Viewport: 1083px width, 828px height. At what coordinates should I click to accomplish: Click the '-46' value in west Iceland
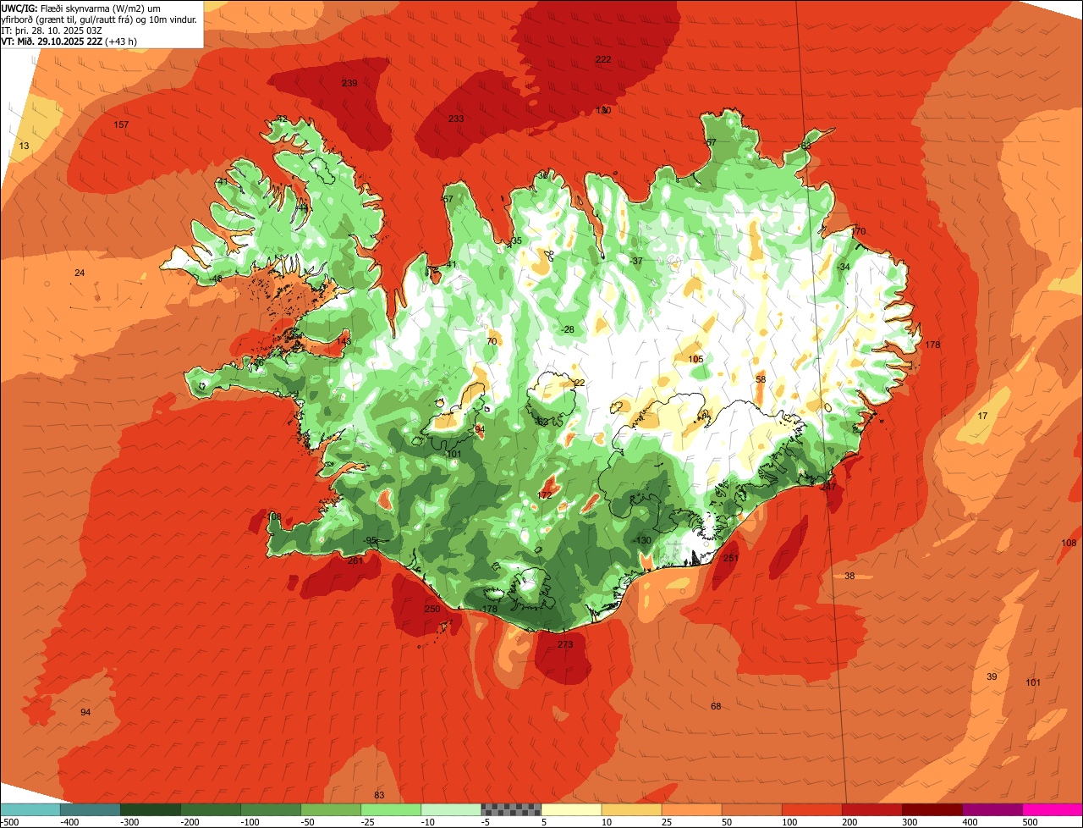217,279
